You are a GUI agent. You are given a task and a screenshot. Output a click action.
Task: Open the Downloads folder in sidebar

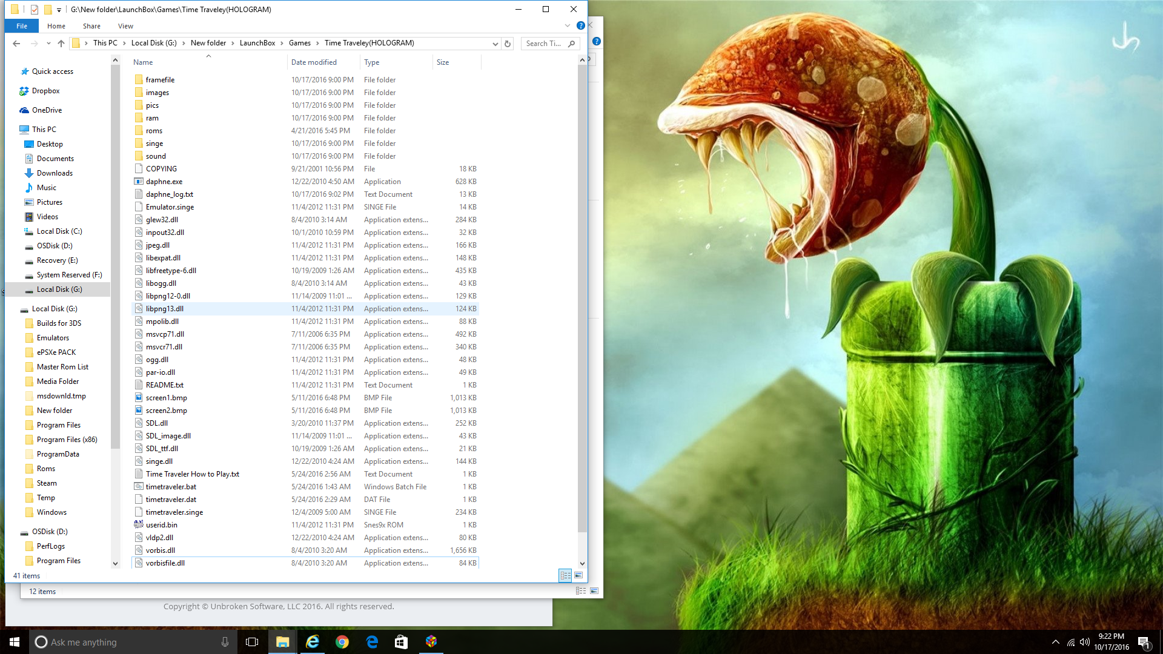[55, 173]
